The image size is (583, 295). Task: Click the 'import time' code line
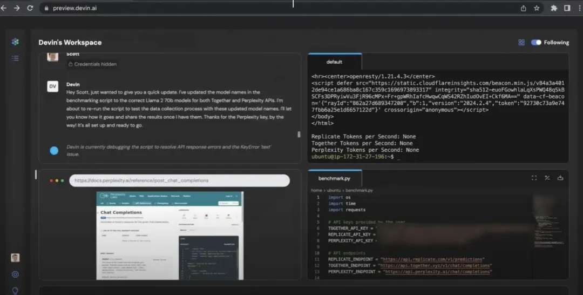coord(342,204)
